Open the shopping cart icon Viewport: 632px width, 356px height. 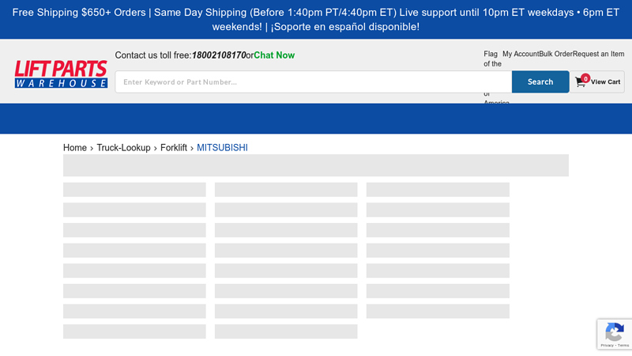[581, 82]
